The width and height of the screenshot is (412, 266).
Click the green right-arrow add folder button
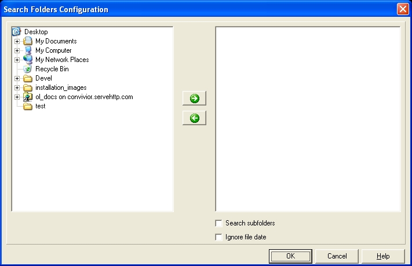pos(194,99)
